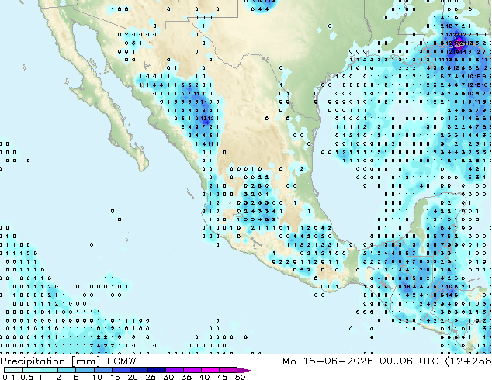Click the '50' legend value
492x380 pixels.
[240, 377]
